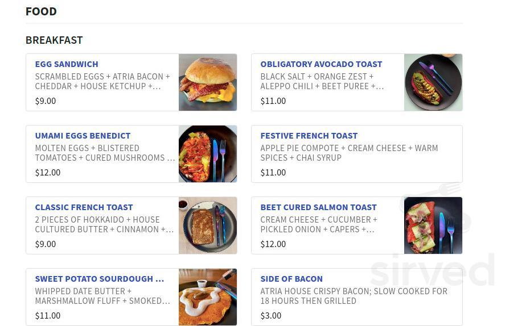
Task: Click the Egg Sandwich burger photo
Action: click(208, 82)
